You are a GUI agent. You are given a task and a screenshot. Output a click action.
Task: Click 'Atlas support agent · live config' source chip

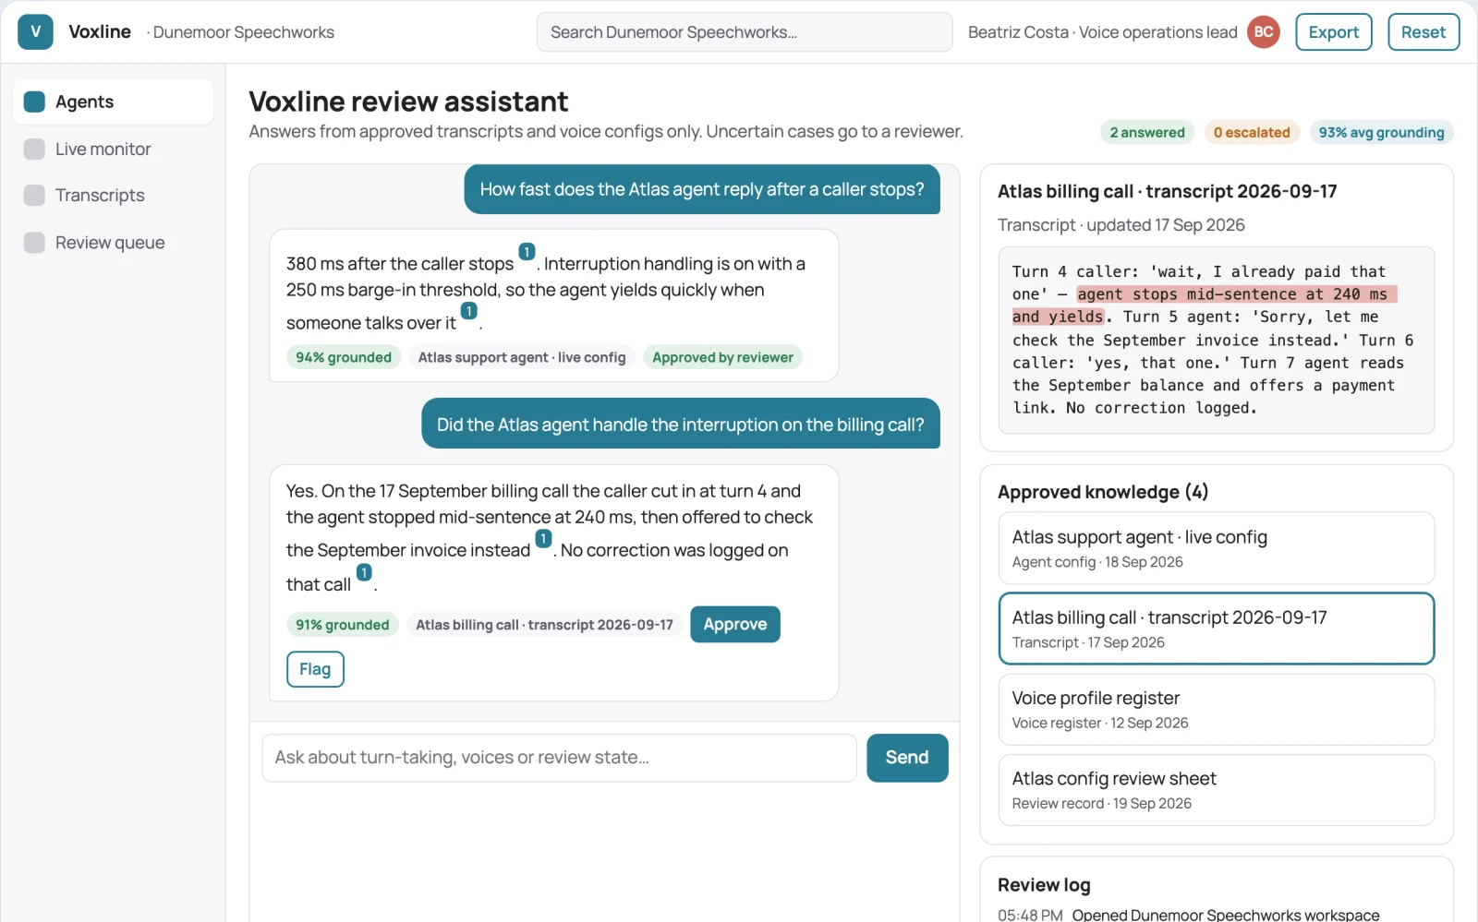pyautogui.click(x=522, y=358)
